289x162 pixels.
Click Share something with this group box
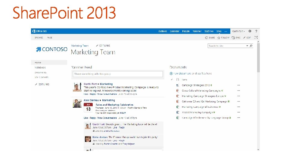coord(118,74)
